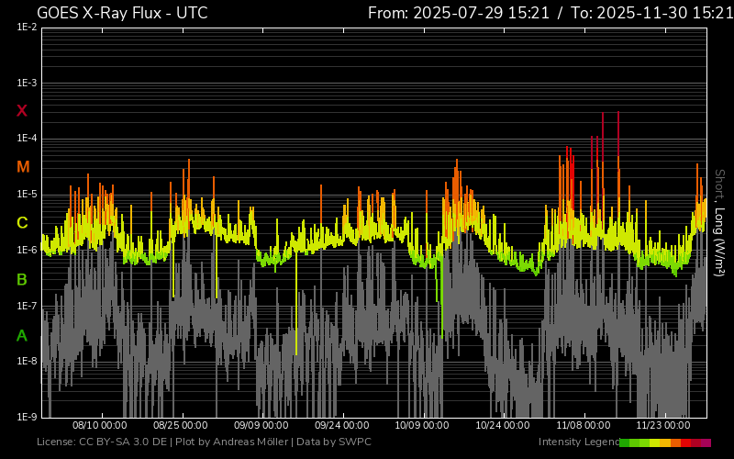734x459 pixels.
Task: Click the bright red intensity legend swatch
Action: click(685, 442)
